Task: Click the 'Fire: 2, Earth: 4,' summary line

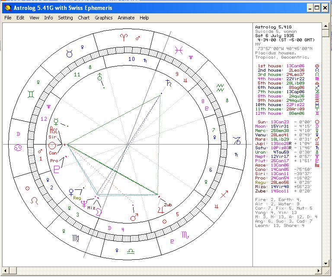Action: coord(278,200)
